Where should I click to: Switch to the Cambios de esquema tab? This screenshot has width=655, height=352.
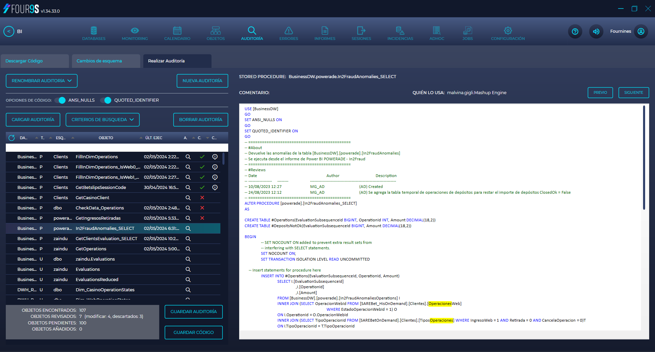pyautogui.click(x=99, y=61)
